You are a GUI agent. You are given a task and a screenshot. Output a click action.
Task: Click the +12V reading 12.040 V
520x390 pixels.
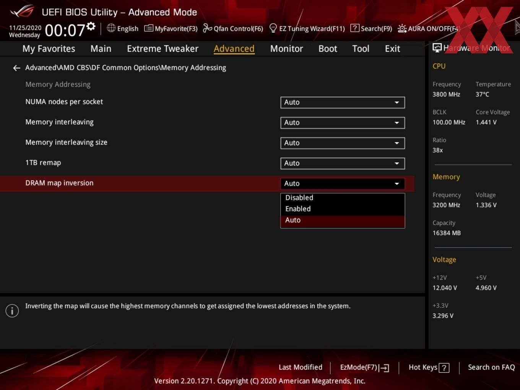click(x=445, y=288)
